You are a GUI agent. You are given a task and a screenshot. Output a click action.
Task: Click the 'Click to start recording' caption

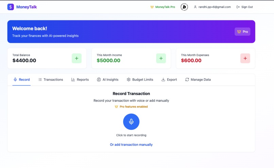[x=131, y=135]
